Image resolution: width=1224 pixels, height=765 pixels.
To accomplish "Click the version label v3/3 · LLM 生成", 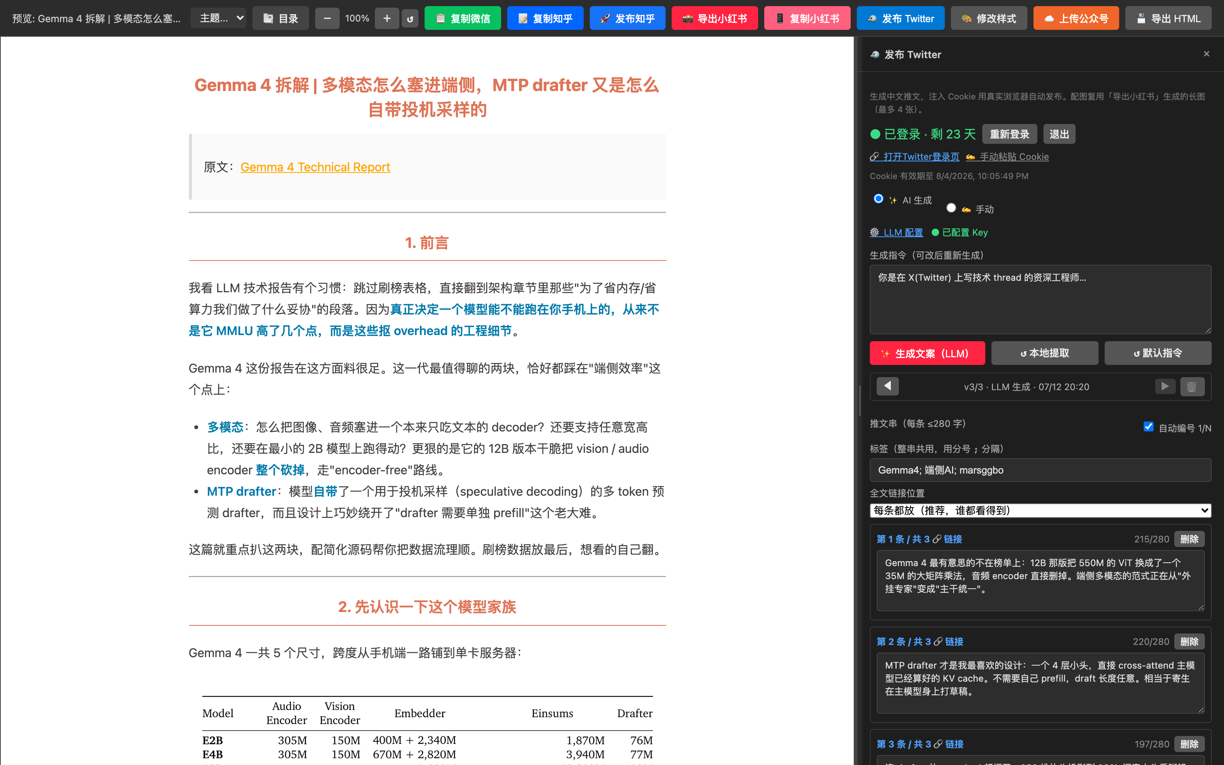I will (1026, 387).
